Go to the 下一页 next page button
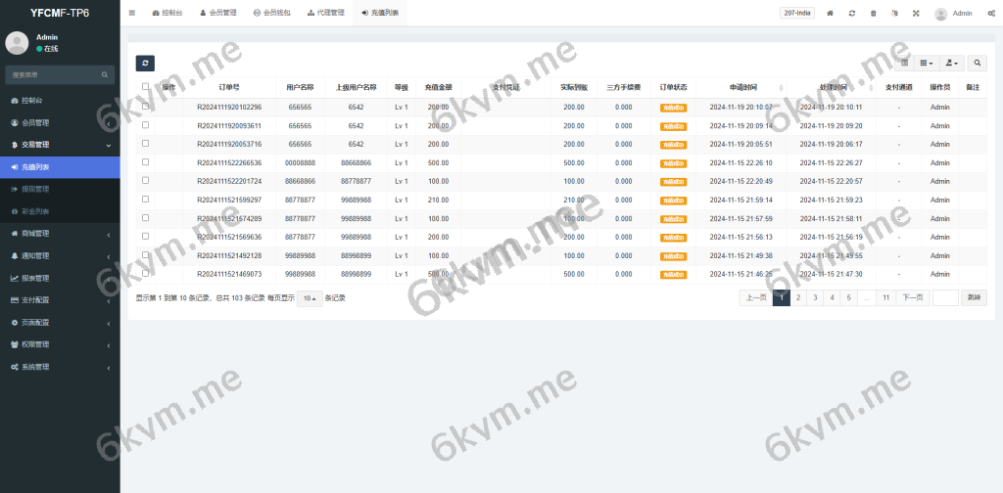This screenshot has height=493, width=1003. [x=912, y=298]
